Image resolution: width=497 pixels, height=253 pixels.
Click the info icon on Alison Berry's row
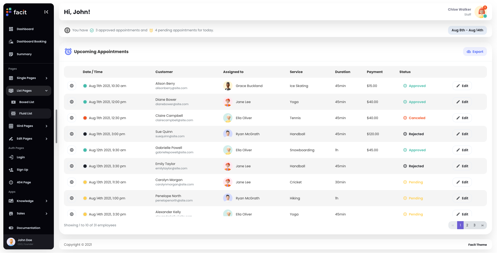point(72,86)
